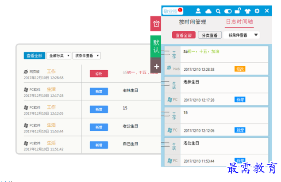This screenshot has width=281, height=182.
Task: Select text 自己生日 in left list
Action: pyautogui.click(x=130, y=144)
